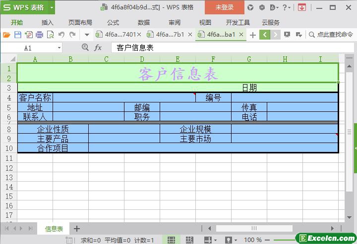Click the 主要市场 cell
This screenshot has width=357, height=244.
(x=195, y=139)
